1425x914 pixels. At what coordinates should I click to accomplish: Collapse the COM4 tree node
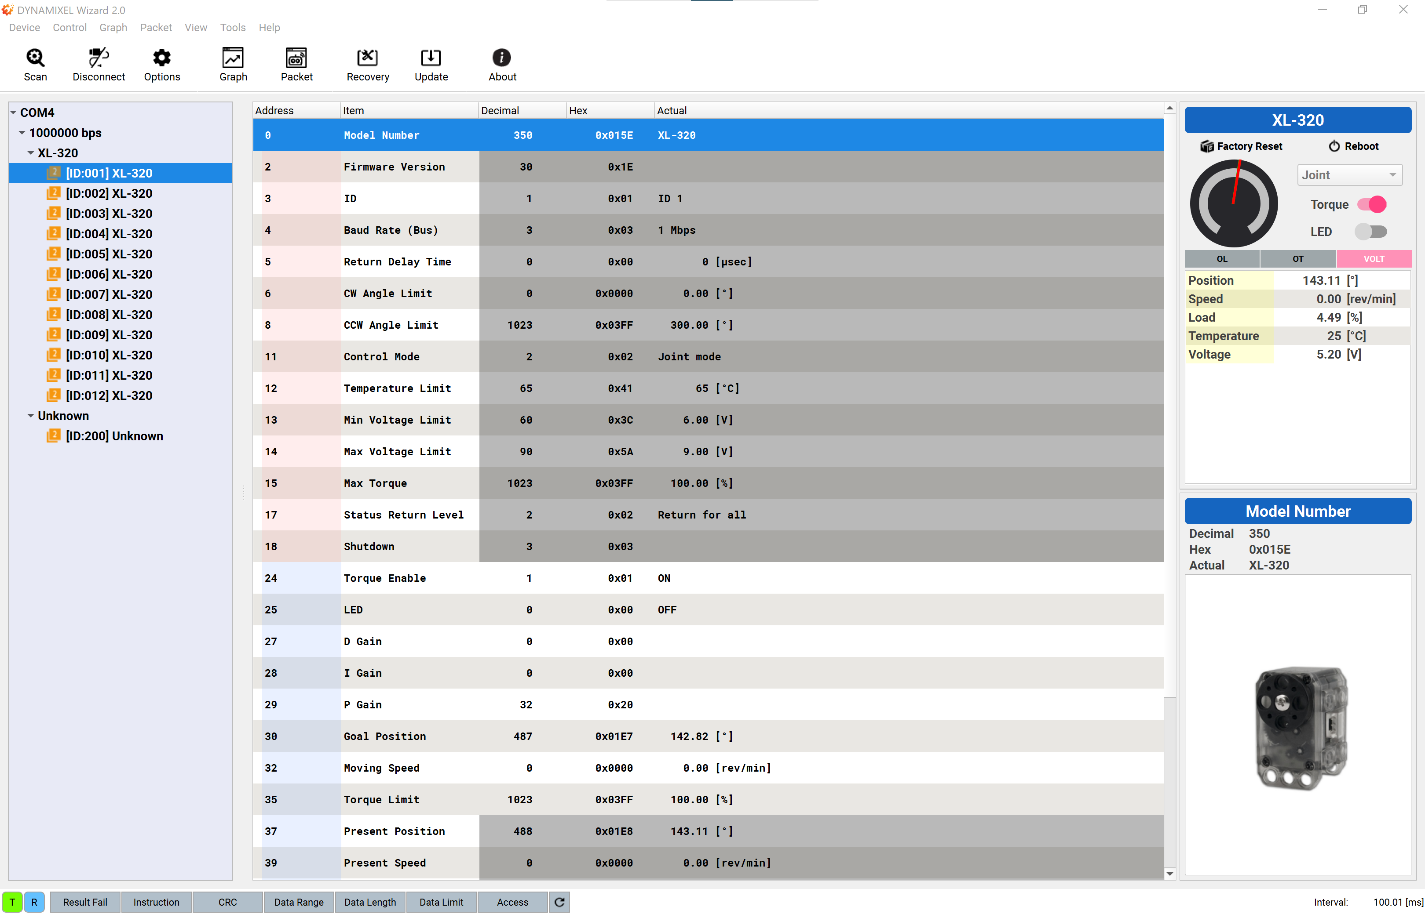(x=13, y=112)
